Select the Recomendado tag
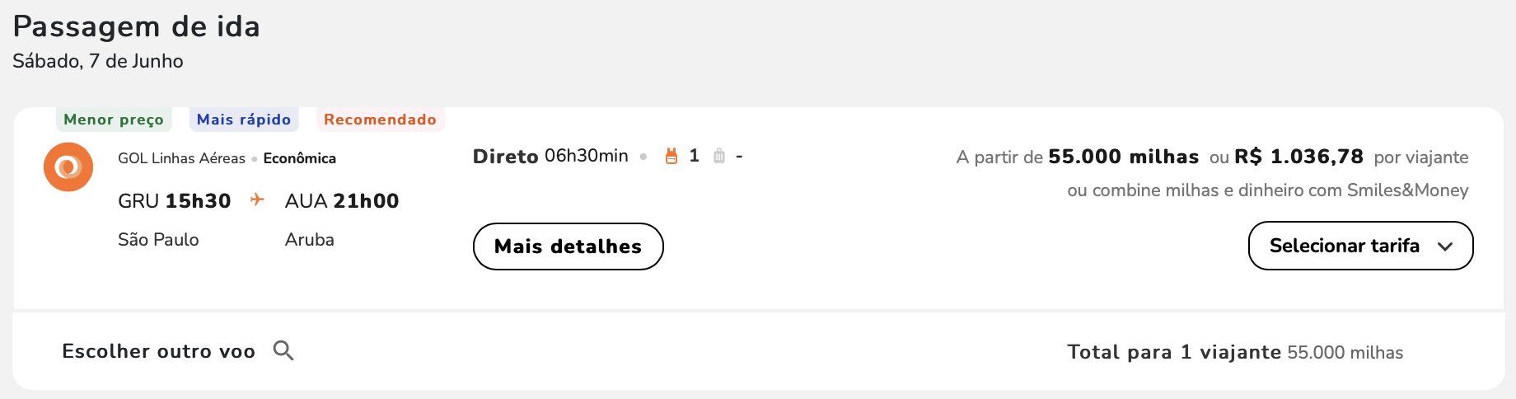 pyautogui.click(x=380, y=120)
